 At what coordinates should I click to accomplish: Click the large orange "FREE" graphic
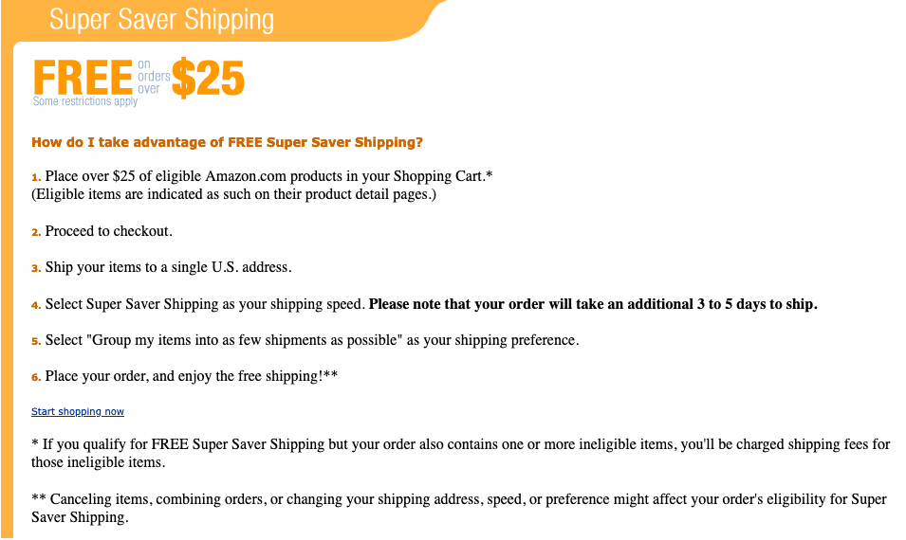tap(83, 78)
